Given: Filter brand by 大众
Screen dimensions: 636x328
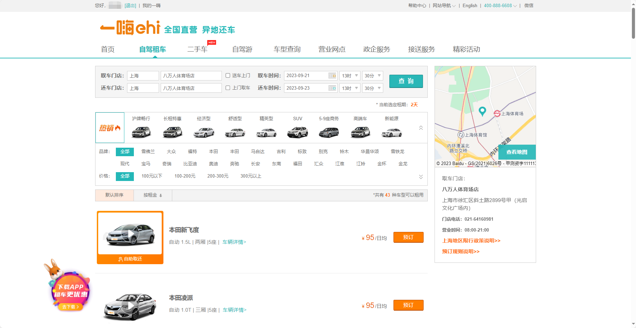Looking at the screenshot, I should coord(171,152).
